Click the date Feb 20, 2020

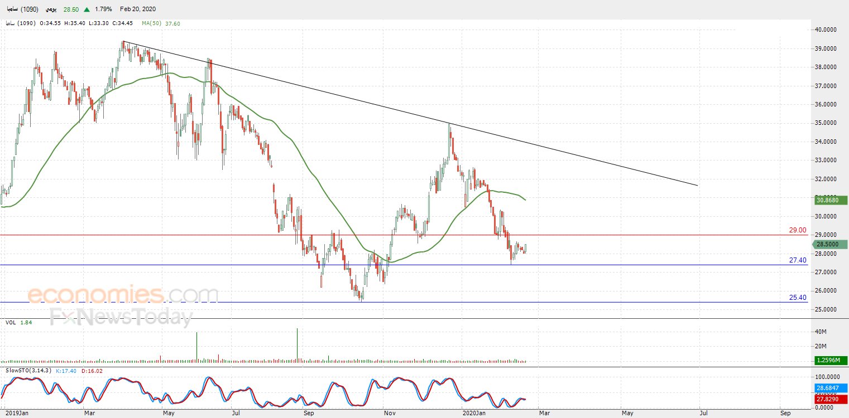[x=138, y=9]
